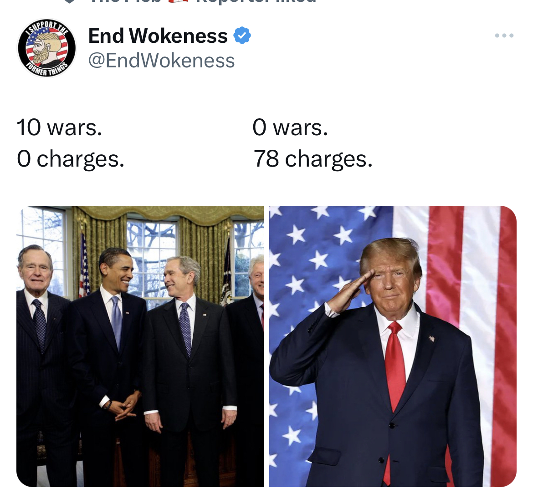Open the Oval Office group photo
The height and width of the screenshot is (498, 533).
tap(140, 346)
